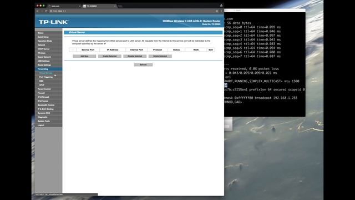Open Firewall menu in sidebar

48,93
